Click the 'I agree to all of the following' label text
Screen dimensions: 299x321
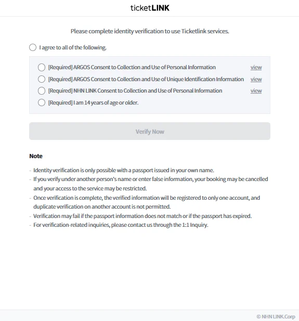point(73,47)
